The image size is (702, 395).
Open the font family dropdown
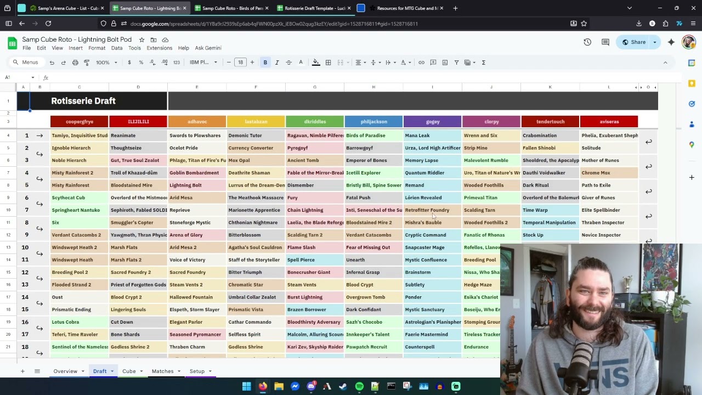coord(203,63)
